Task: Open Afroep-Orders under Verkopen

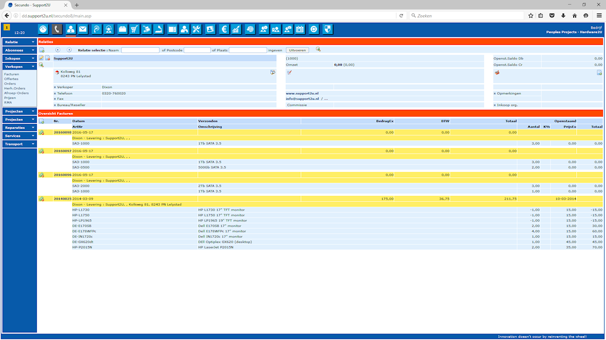Action: coord(16,93)
